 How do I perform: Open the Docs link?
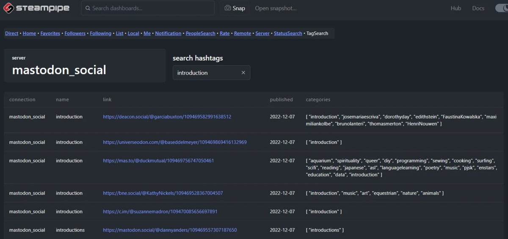(478, 8)
